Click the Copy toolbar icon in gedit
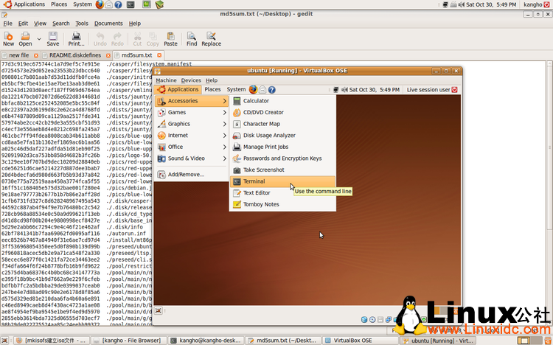Screen dimensions: 553x345 tap(153, 39)
